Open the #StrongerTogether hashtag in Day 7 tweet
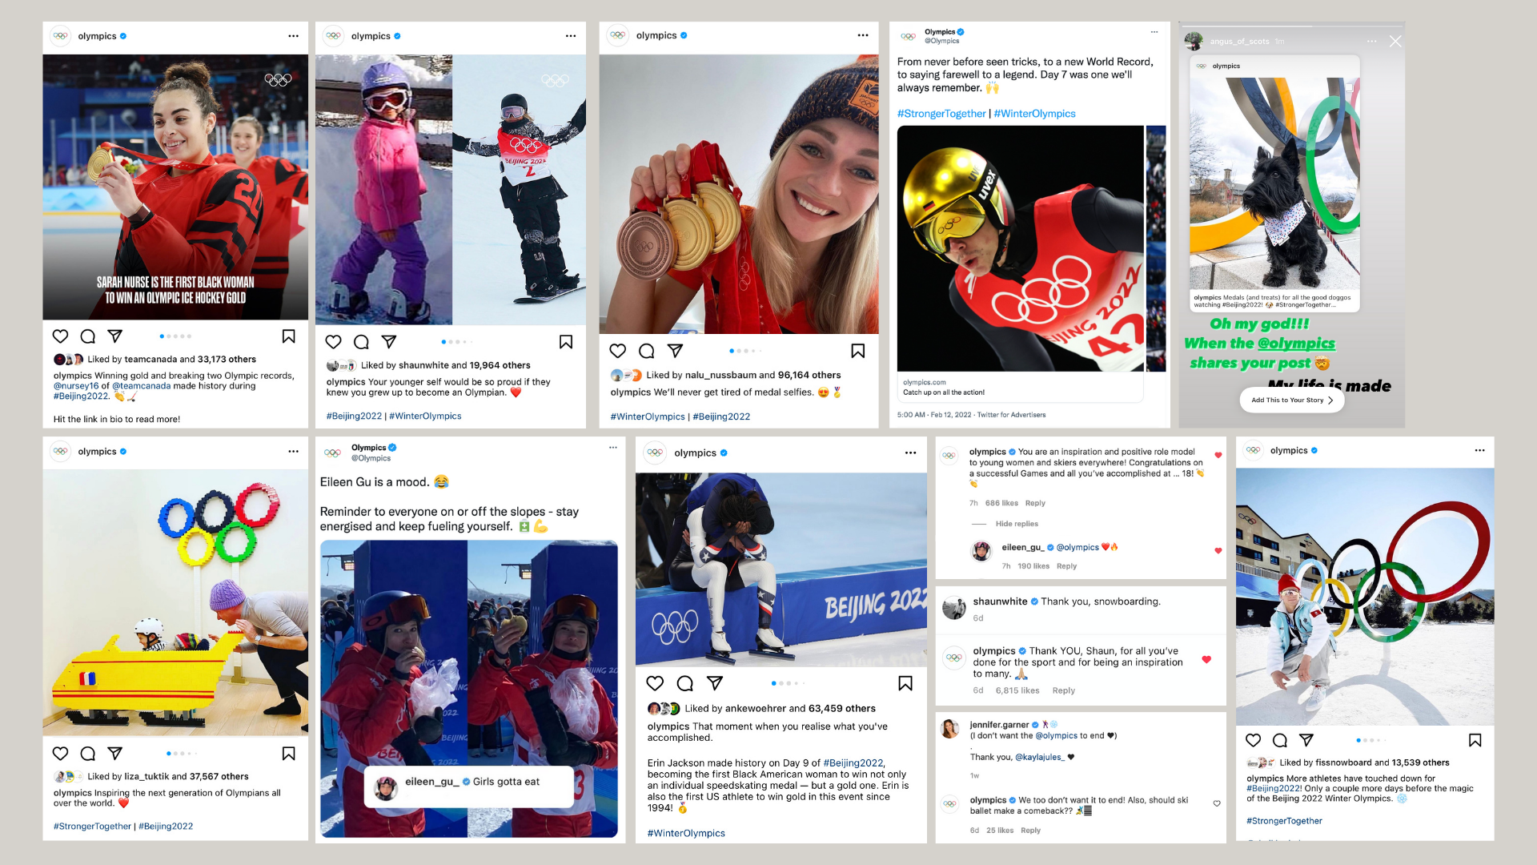 (941, 114)
